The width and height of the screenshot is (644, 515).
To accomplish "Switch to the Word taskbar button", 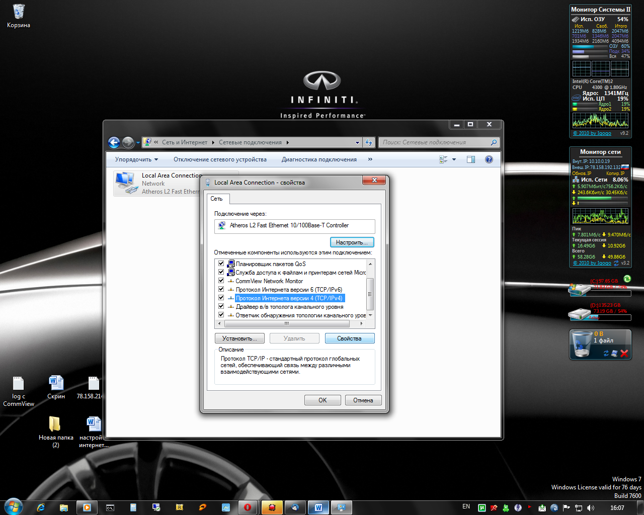I will point(318,507).
